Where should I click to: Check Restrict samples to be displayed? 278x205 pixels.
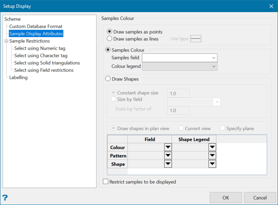(105, 182)
